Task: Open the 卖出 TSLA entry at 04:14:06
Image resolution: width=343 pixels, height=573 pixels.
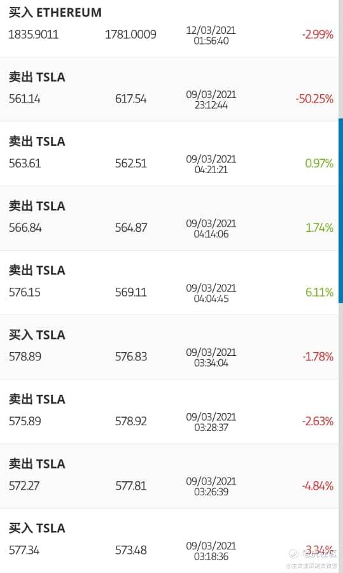Action: click(169, 218)
